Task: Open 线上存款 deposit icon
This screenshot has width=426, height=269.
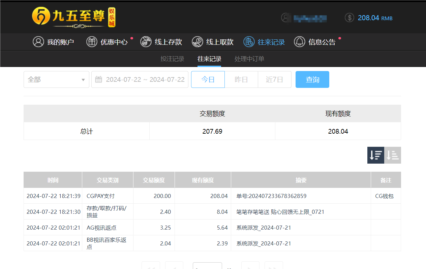Action: (x=146, y=42)
